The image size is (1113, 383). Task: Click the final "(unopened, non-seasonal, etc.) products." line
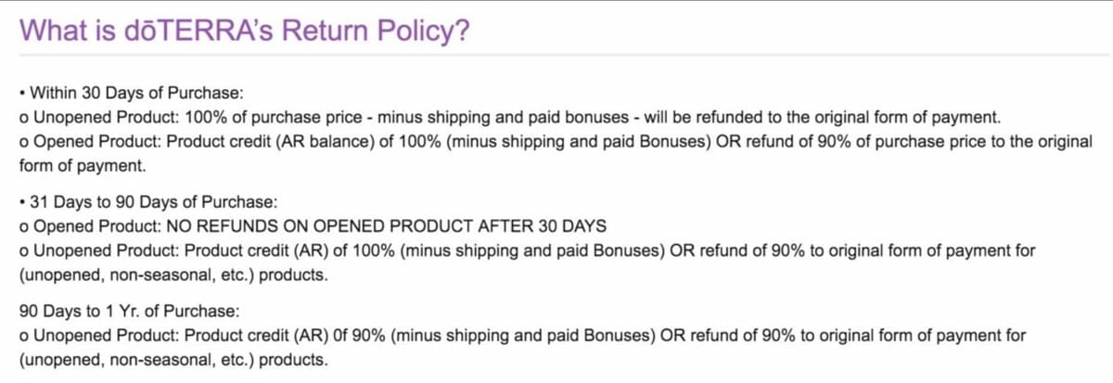[173, 359]
